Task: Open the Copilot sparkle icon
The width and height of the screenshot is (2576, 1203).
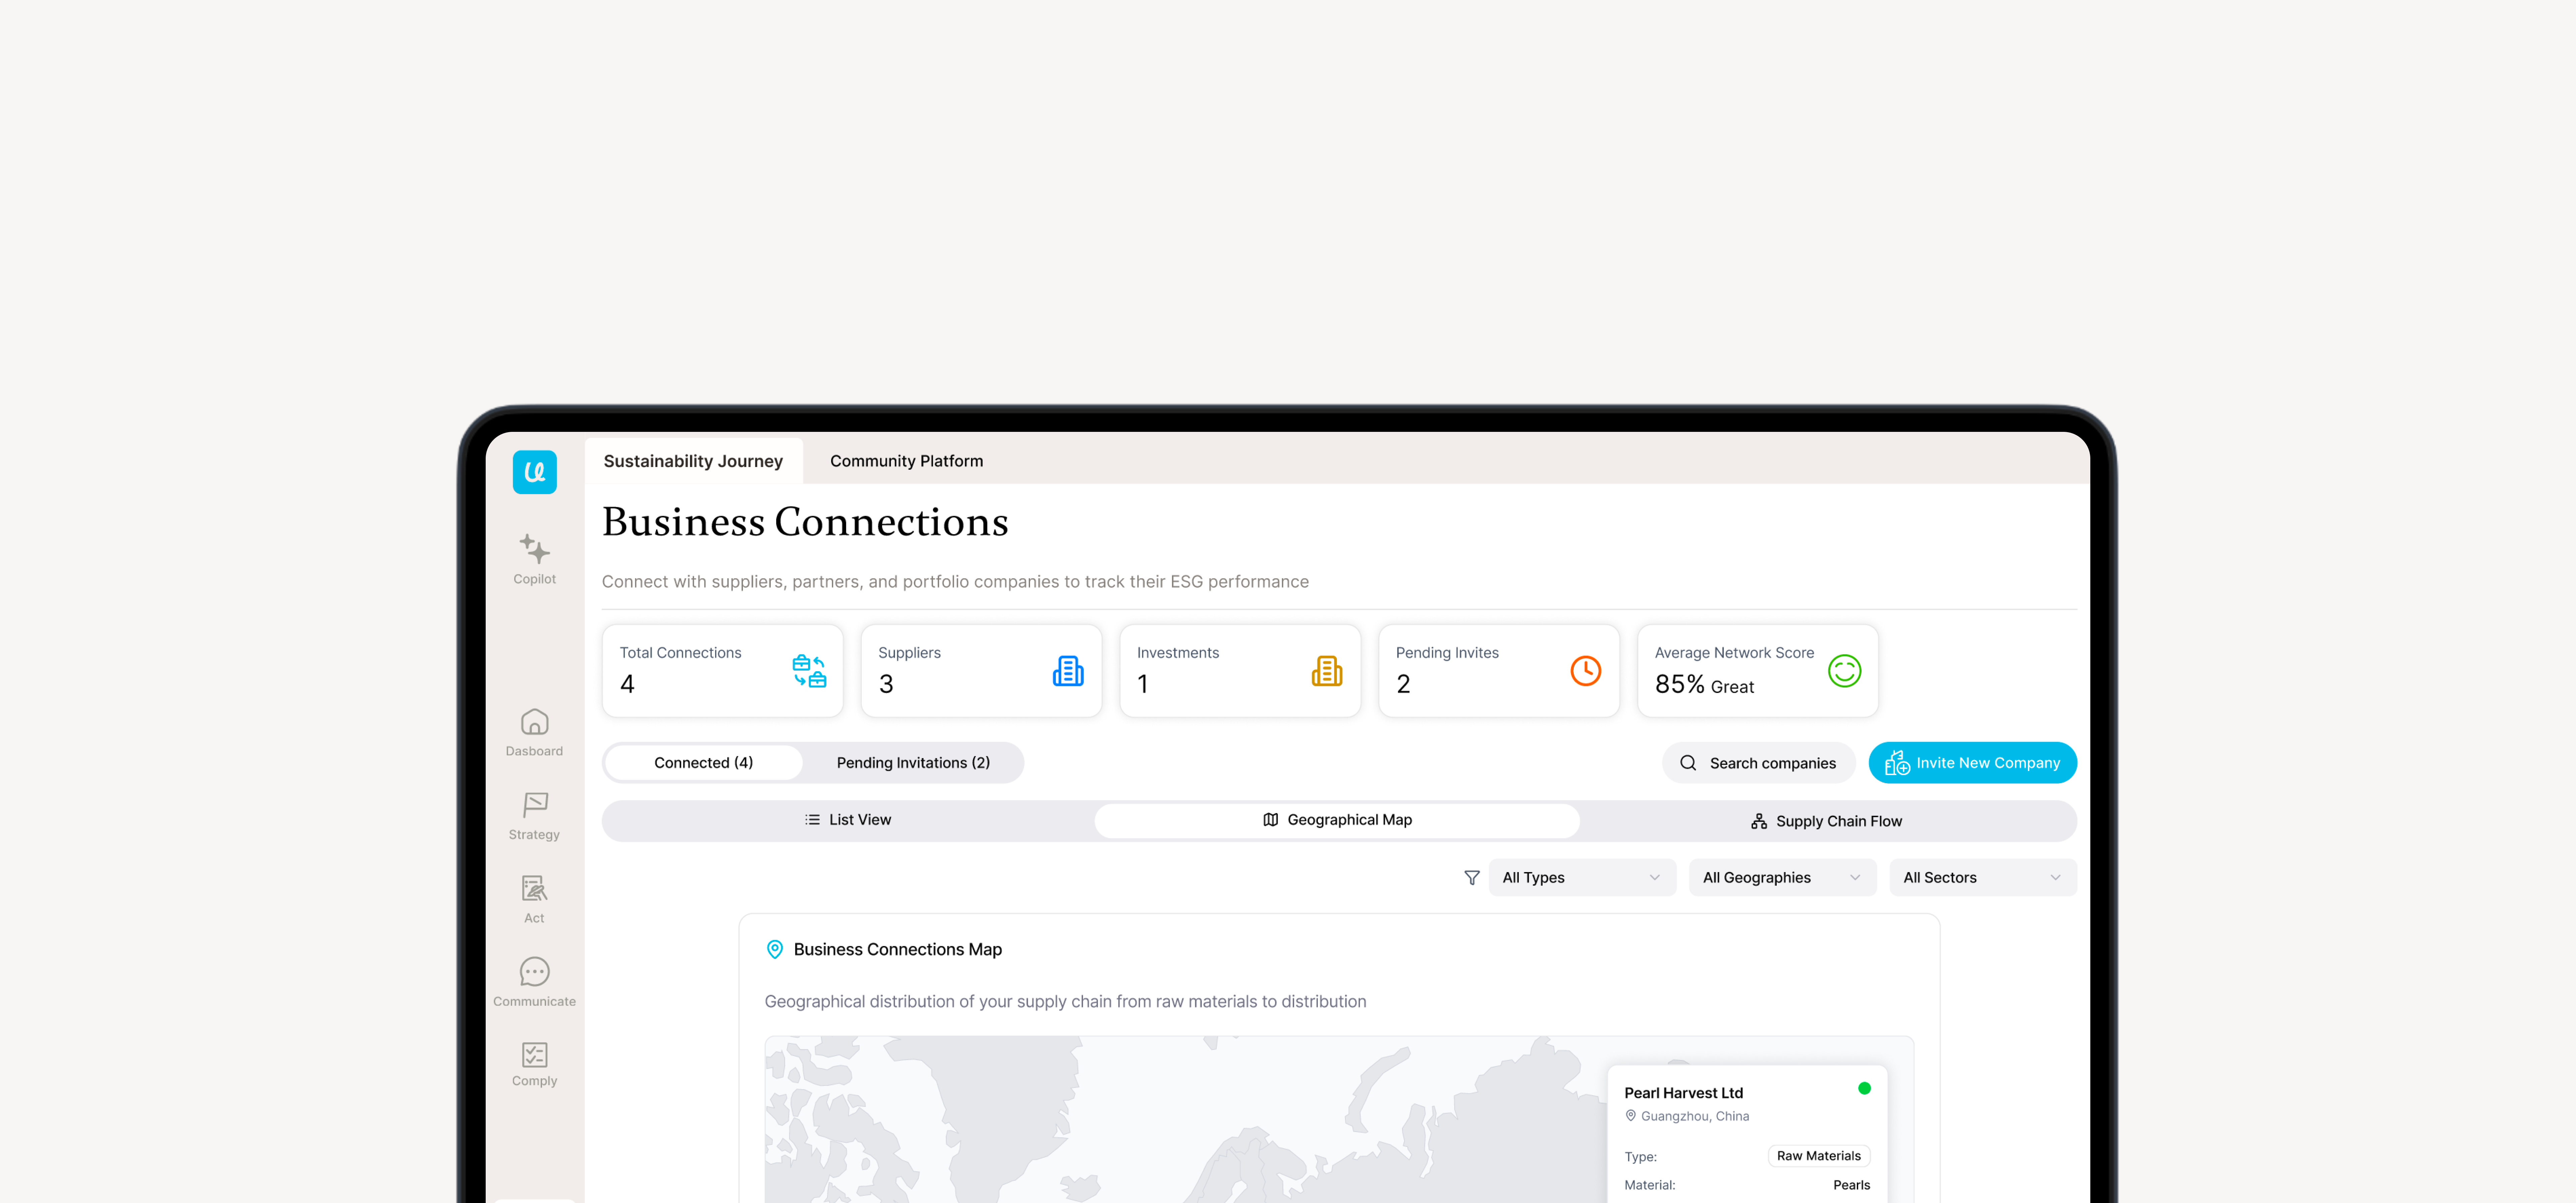Action: point(534,549)
